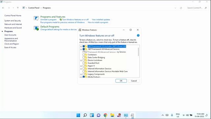Click the Forward arrow in Control Panel
The width and height of the screenshot is (211, 119).
[x=9, y=8]
